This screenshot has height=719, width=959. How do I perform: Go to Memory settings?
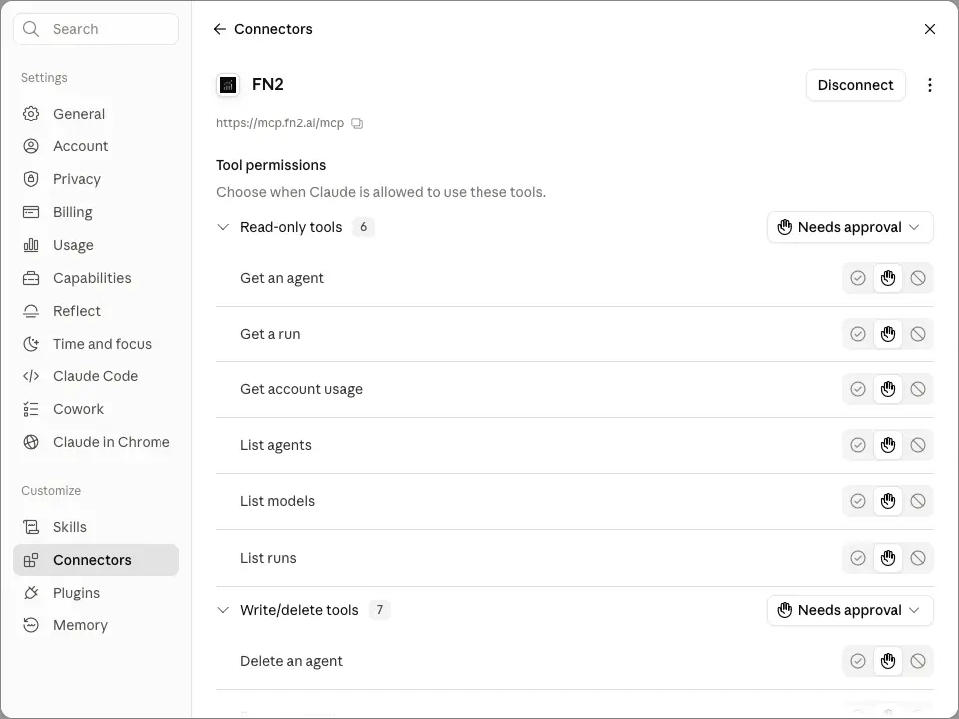coord(96,625)
